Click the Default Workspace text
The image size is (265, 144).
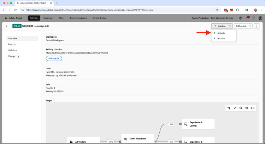click(55, 40)
